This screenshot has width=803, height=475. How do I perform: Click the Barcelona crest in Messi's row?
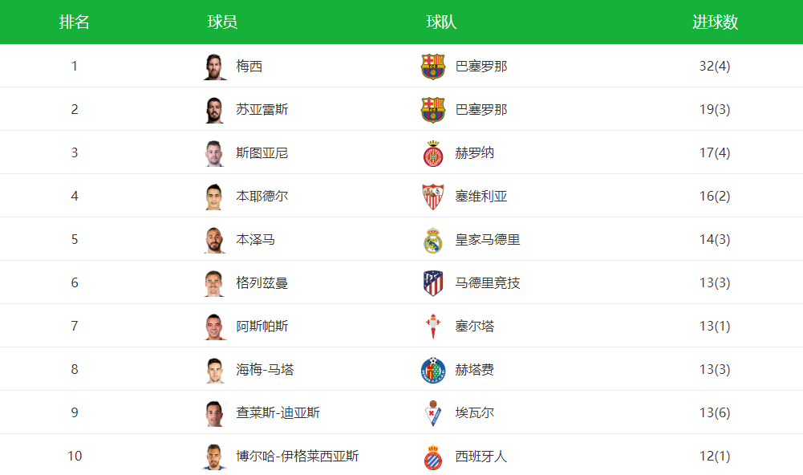point(433,66)
